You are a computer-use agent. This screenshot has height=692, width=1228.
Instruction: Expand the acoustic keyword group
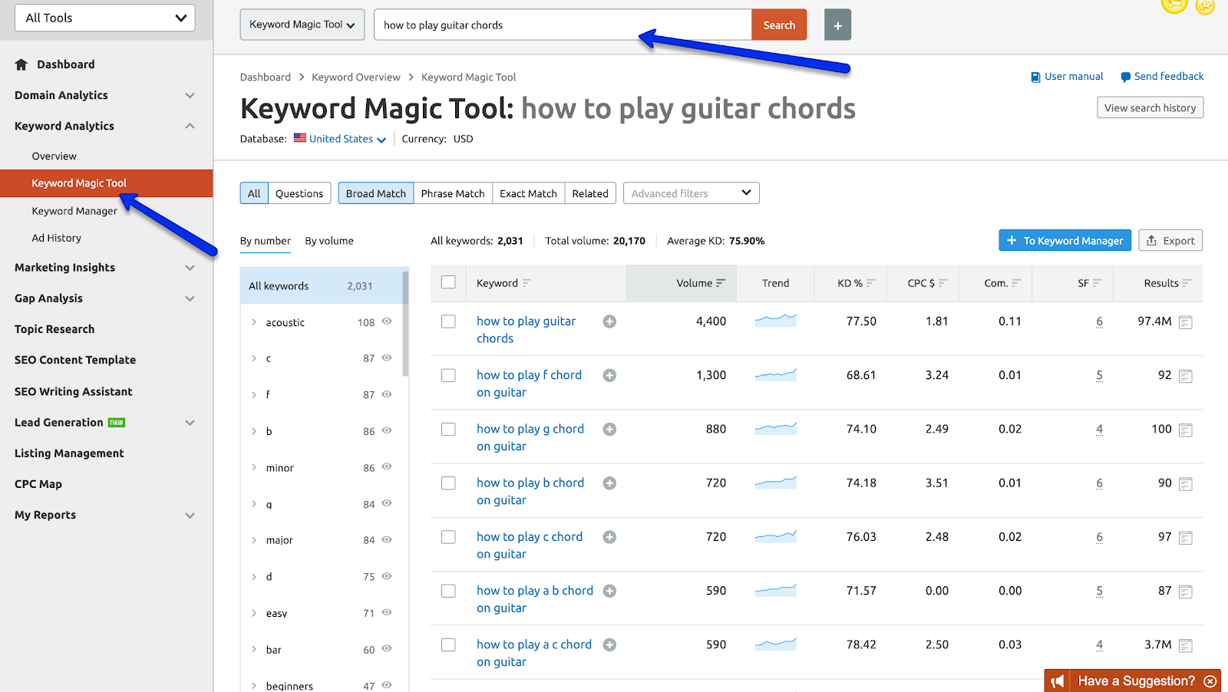[x=254, y=322]
